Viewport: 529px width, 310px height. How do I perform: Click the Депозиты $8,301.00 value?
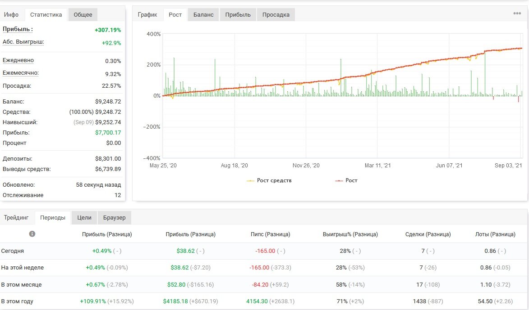pyautogui.click(x=108, y=158)
